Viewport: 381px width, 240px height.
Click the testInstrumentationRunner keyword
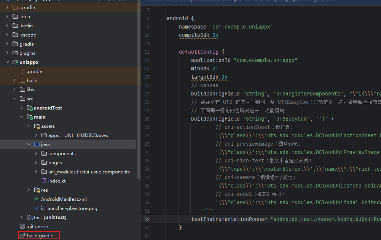pyautogui.click(x=229, y=219)
